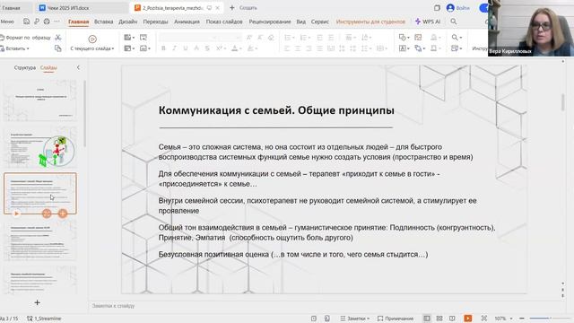The height and width of the screenshot is (323, 574).
Task: Open the Вид ribbon tab
Action: (x=301, y=22)
